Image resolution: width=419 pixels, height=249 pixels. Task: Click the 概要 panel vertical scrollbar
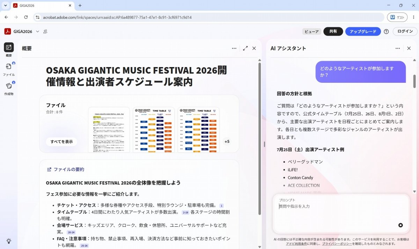(x=259, y=139)
